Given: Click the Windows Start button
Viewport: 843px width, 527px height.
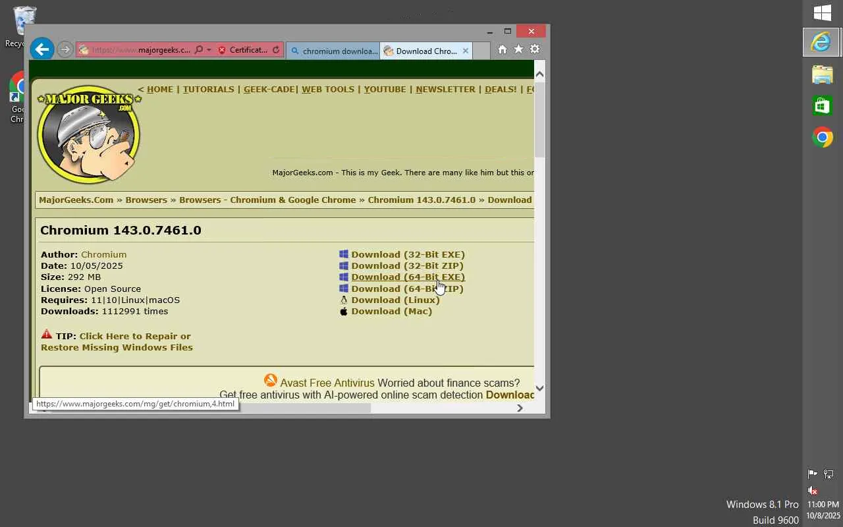Looking at the screenshot, I should [823, 13].
